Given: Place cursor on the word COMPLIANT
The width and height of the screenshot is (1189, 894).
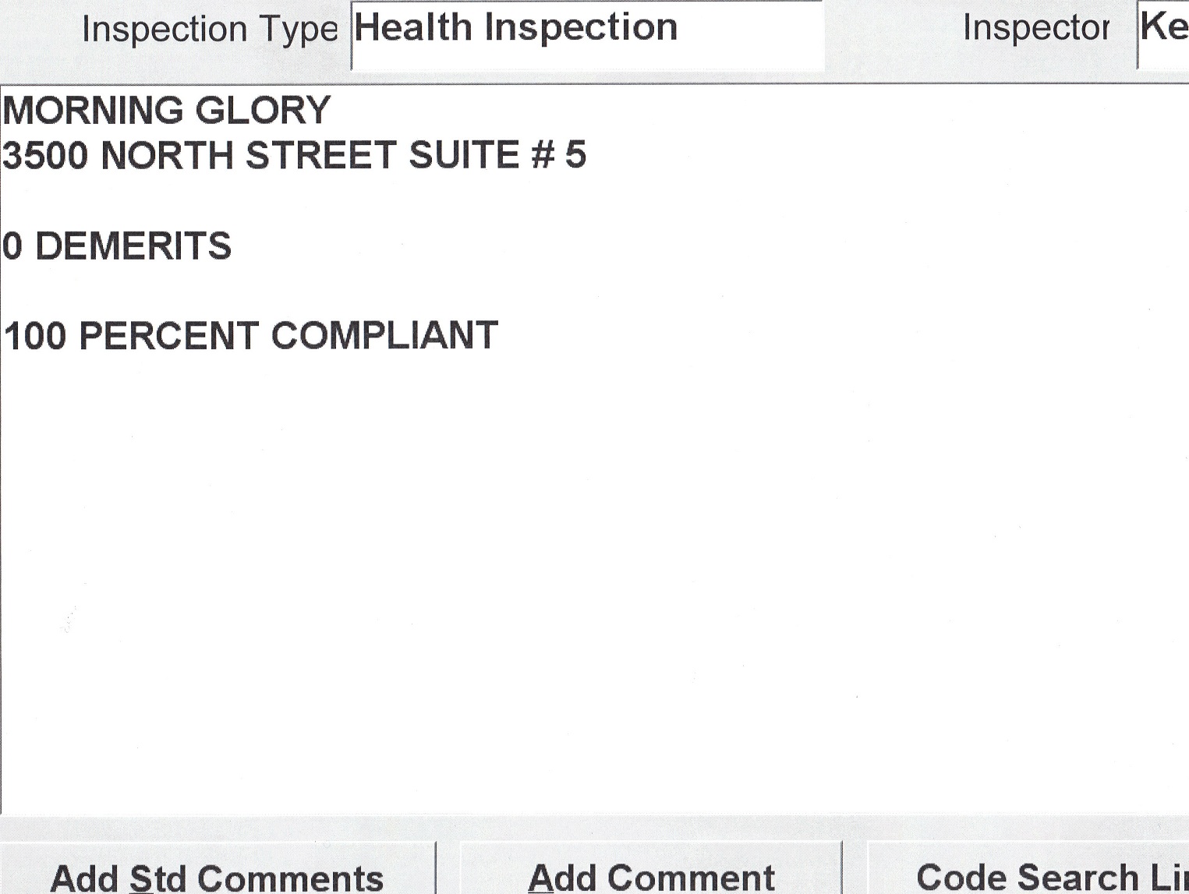Looking at the screenshot, I should coord(384,336).
